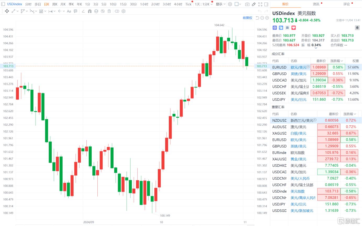
Task: Toggle the left panel icon beside USDindex
Action: (3, 4)
